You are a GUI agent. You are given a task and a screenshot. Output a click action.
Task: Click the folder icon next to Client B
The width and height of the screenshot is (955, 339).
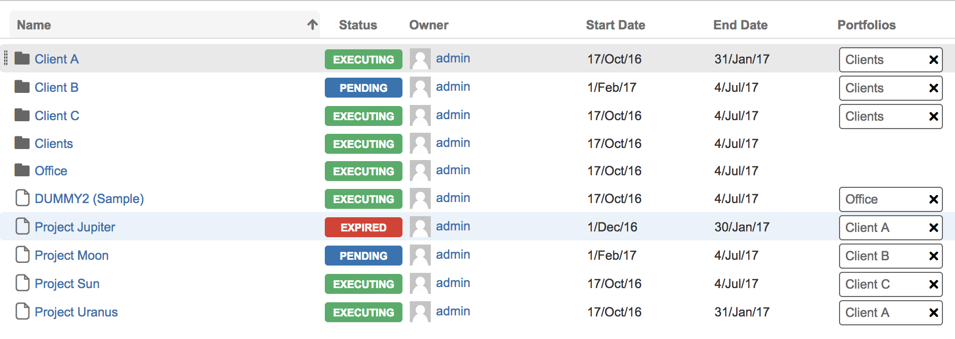tap(22, 87)
